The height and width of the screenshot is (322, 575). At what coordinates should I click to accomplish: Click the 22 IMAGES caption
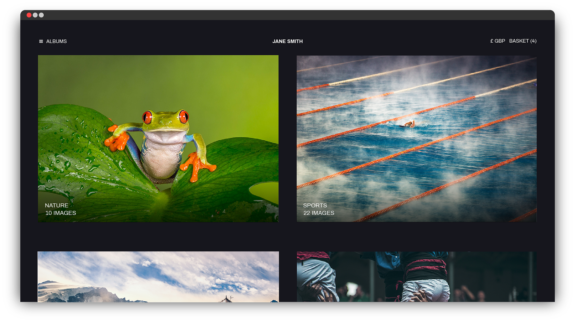(x=319, y=213)
